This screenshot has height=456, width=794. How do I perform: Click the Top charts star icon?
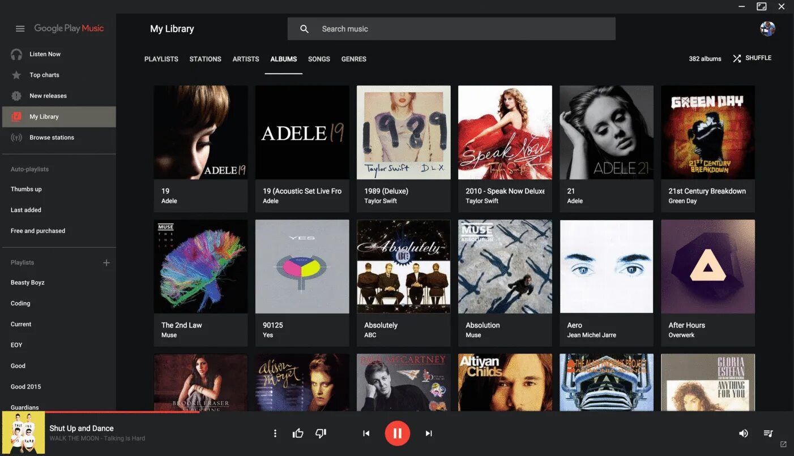(16, 75)
